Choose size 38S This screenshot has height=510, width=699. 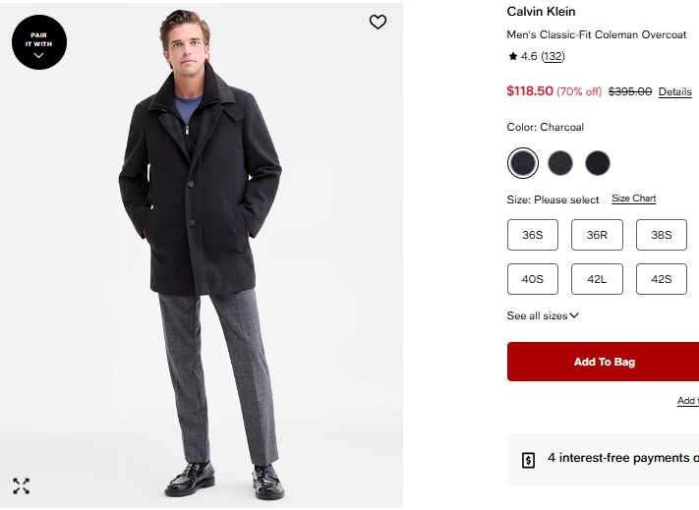click(x=662, y=235)
